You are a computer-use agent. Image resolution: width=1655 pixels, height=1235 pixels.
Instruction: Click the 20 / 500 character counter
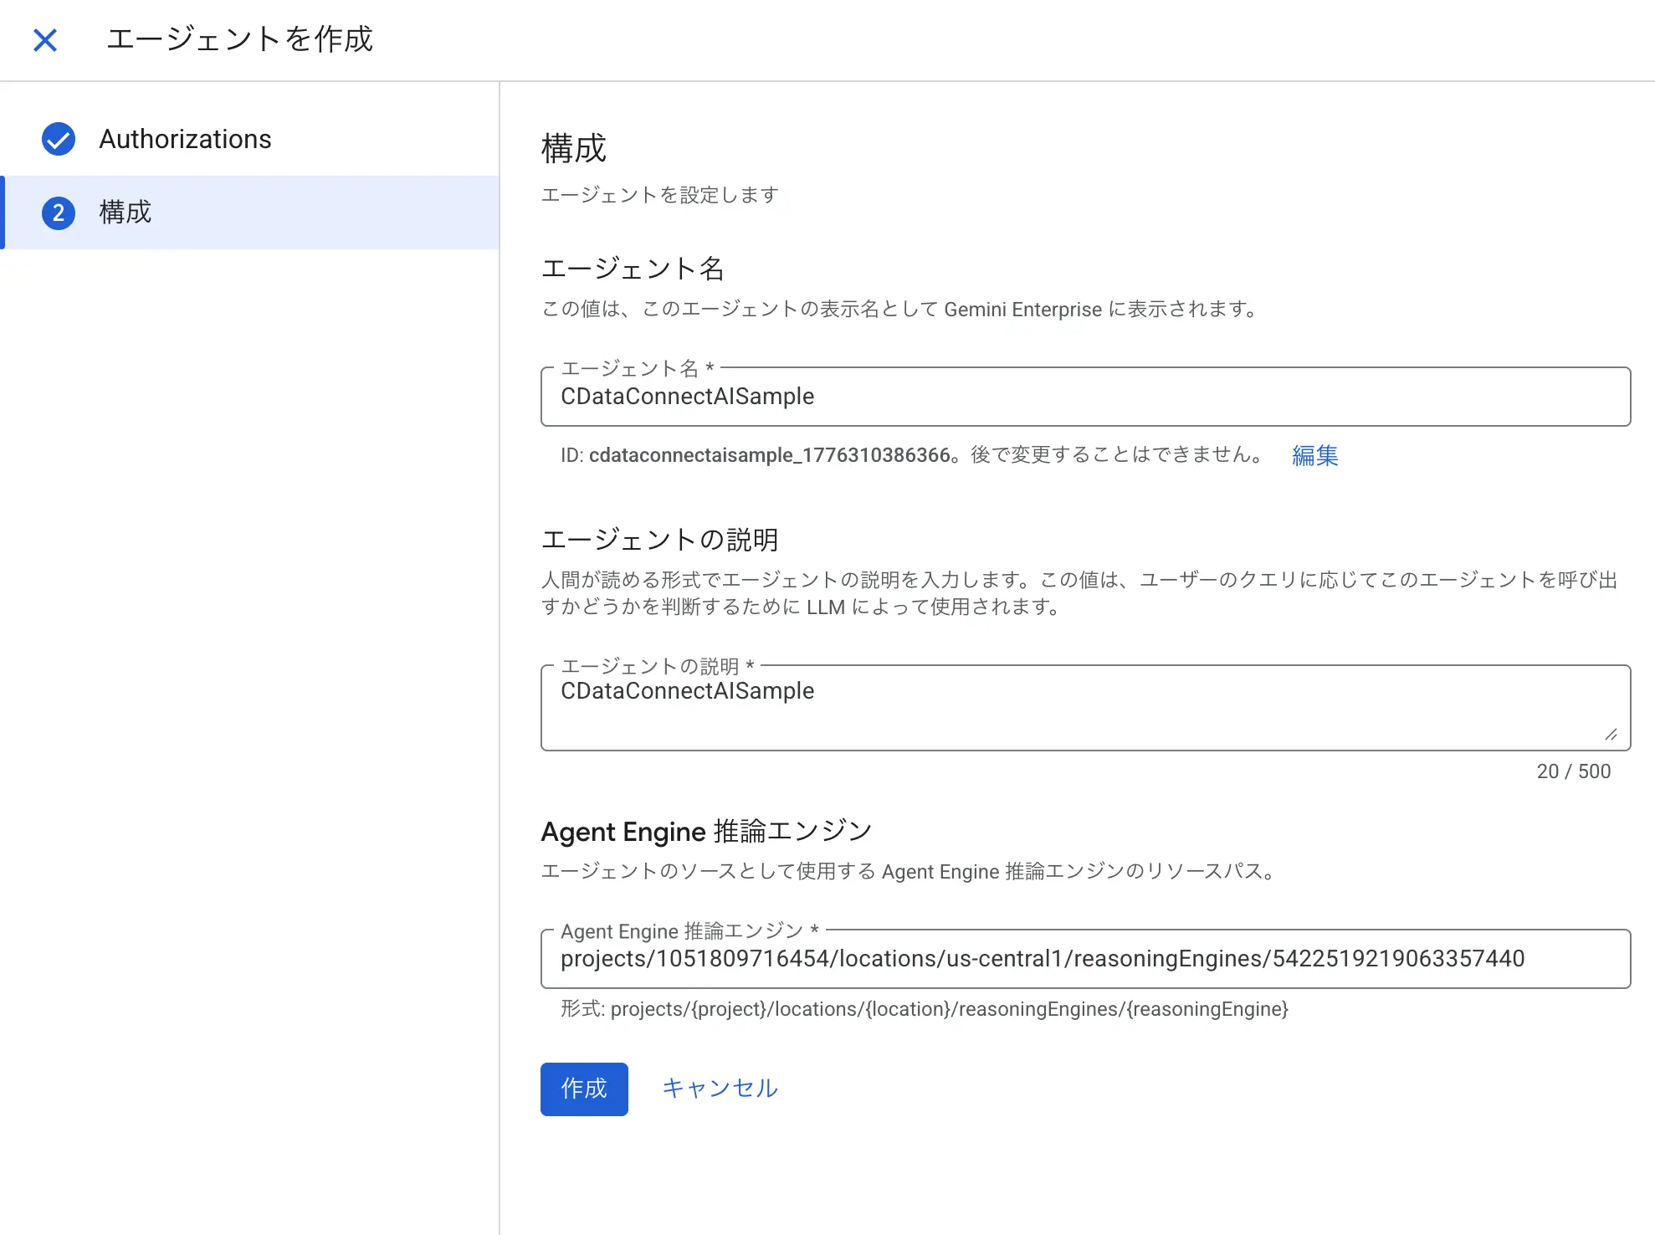pyautogui.click(x=1573, y=771)
